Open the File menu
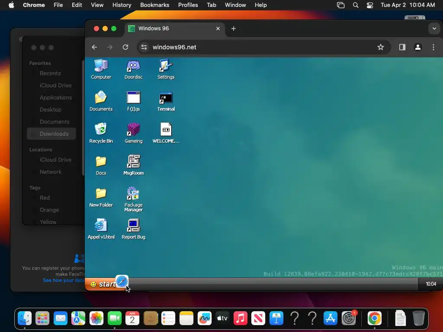The height and width of the screenshot is (332, 443). (58, 5)
